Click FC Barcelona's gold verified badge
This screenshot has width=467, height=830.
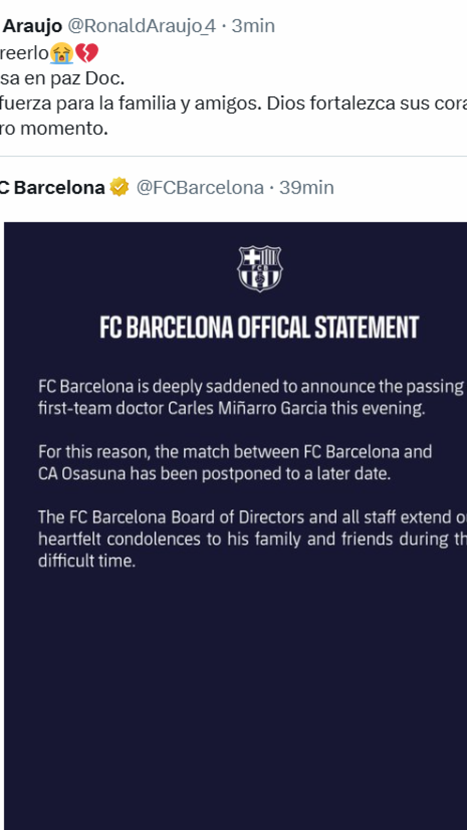[119, 187]
